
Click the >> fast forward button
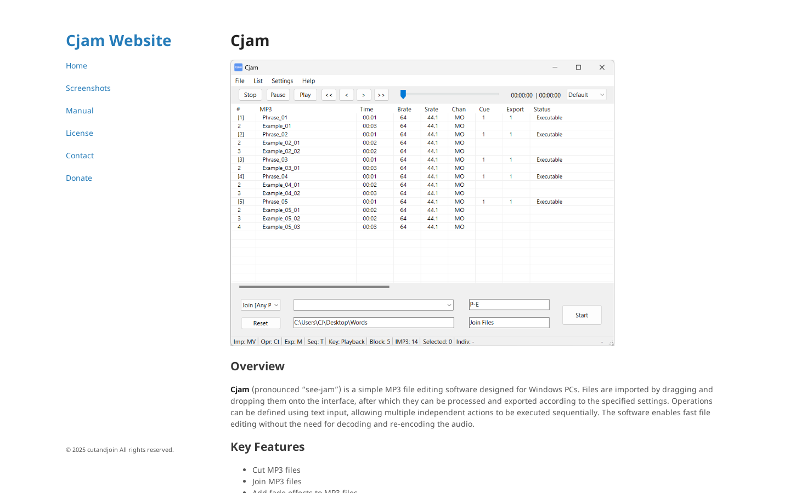tap(381, 95)
